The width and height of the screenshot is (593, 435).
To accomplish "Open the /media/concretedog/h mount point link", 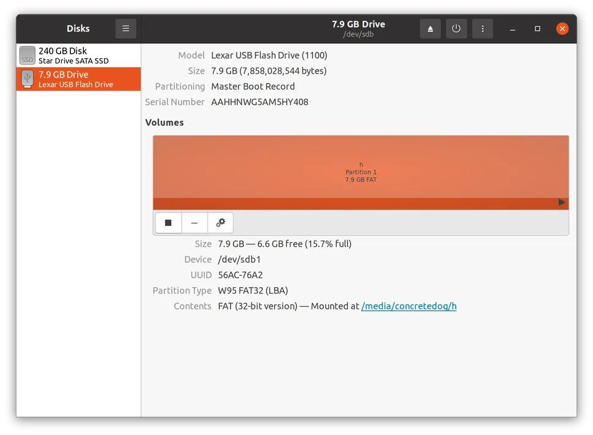I will click(408, 306).
